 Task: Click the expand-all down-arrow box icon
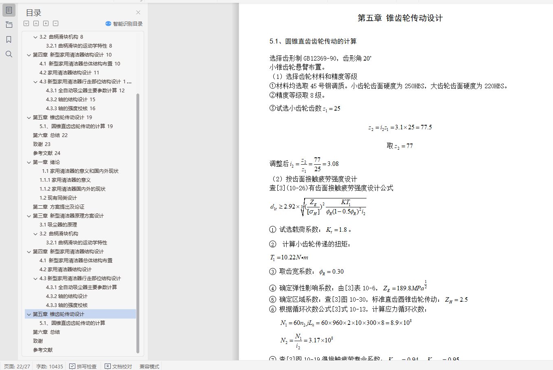[x=26, y=24]
